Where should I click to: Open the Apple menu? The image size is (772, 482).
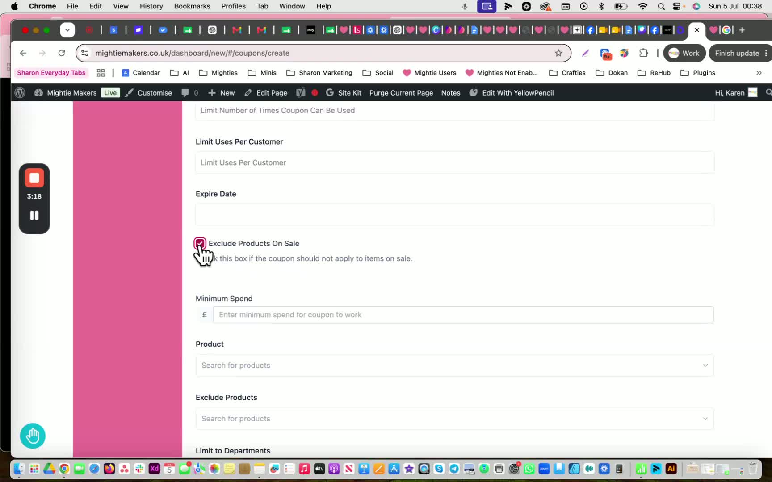point(14,6)
